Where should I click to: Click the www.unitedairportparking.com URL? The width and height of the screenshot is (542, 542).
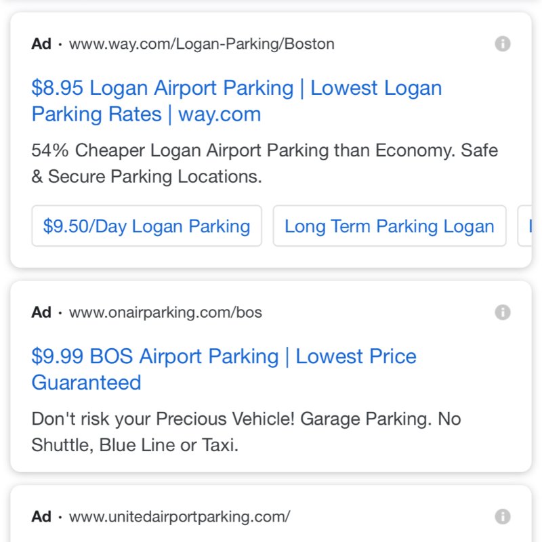coord(180,517)
